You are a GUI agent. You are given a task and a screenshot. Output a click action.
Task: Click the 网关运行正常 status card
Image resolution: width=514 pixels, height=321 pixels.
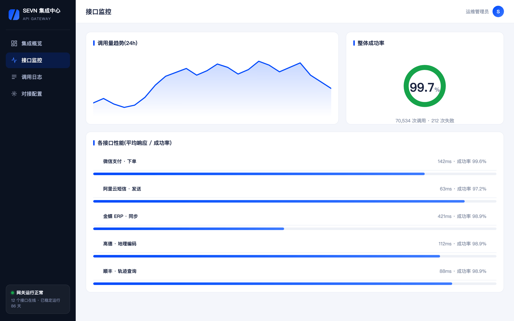click(x=38, y=299)
